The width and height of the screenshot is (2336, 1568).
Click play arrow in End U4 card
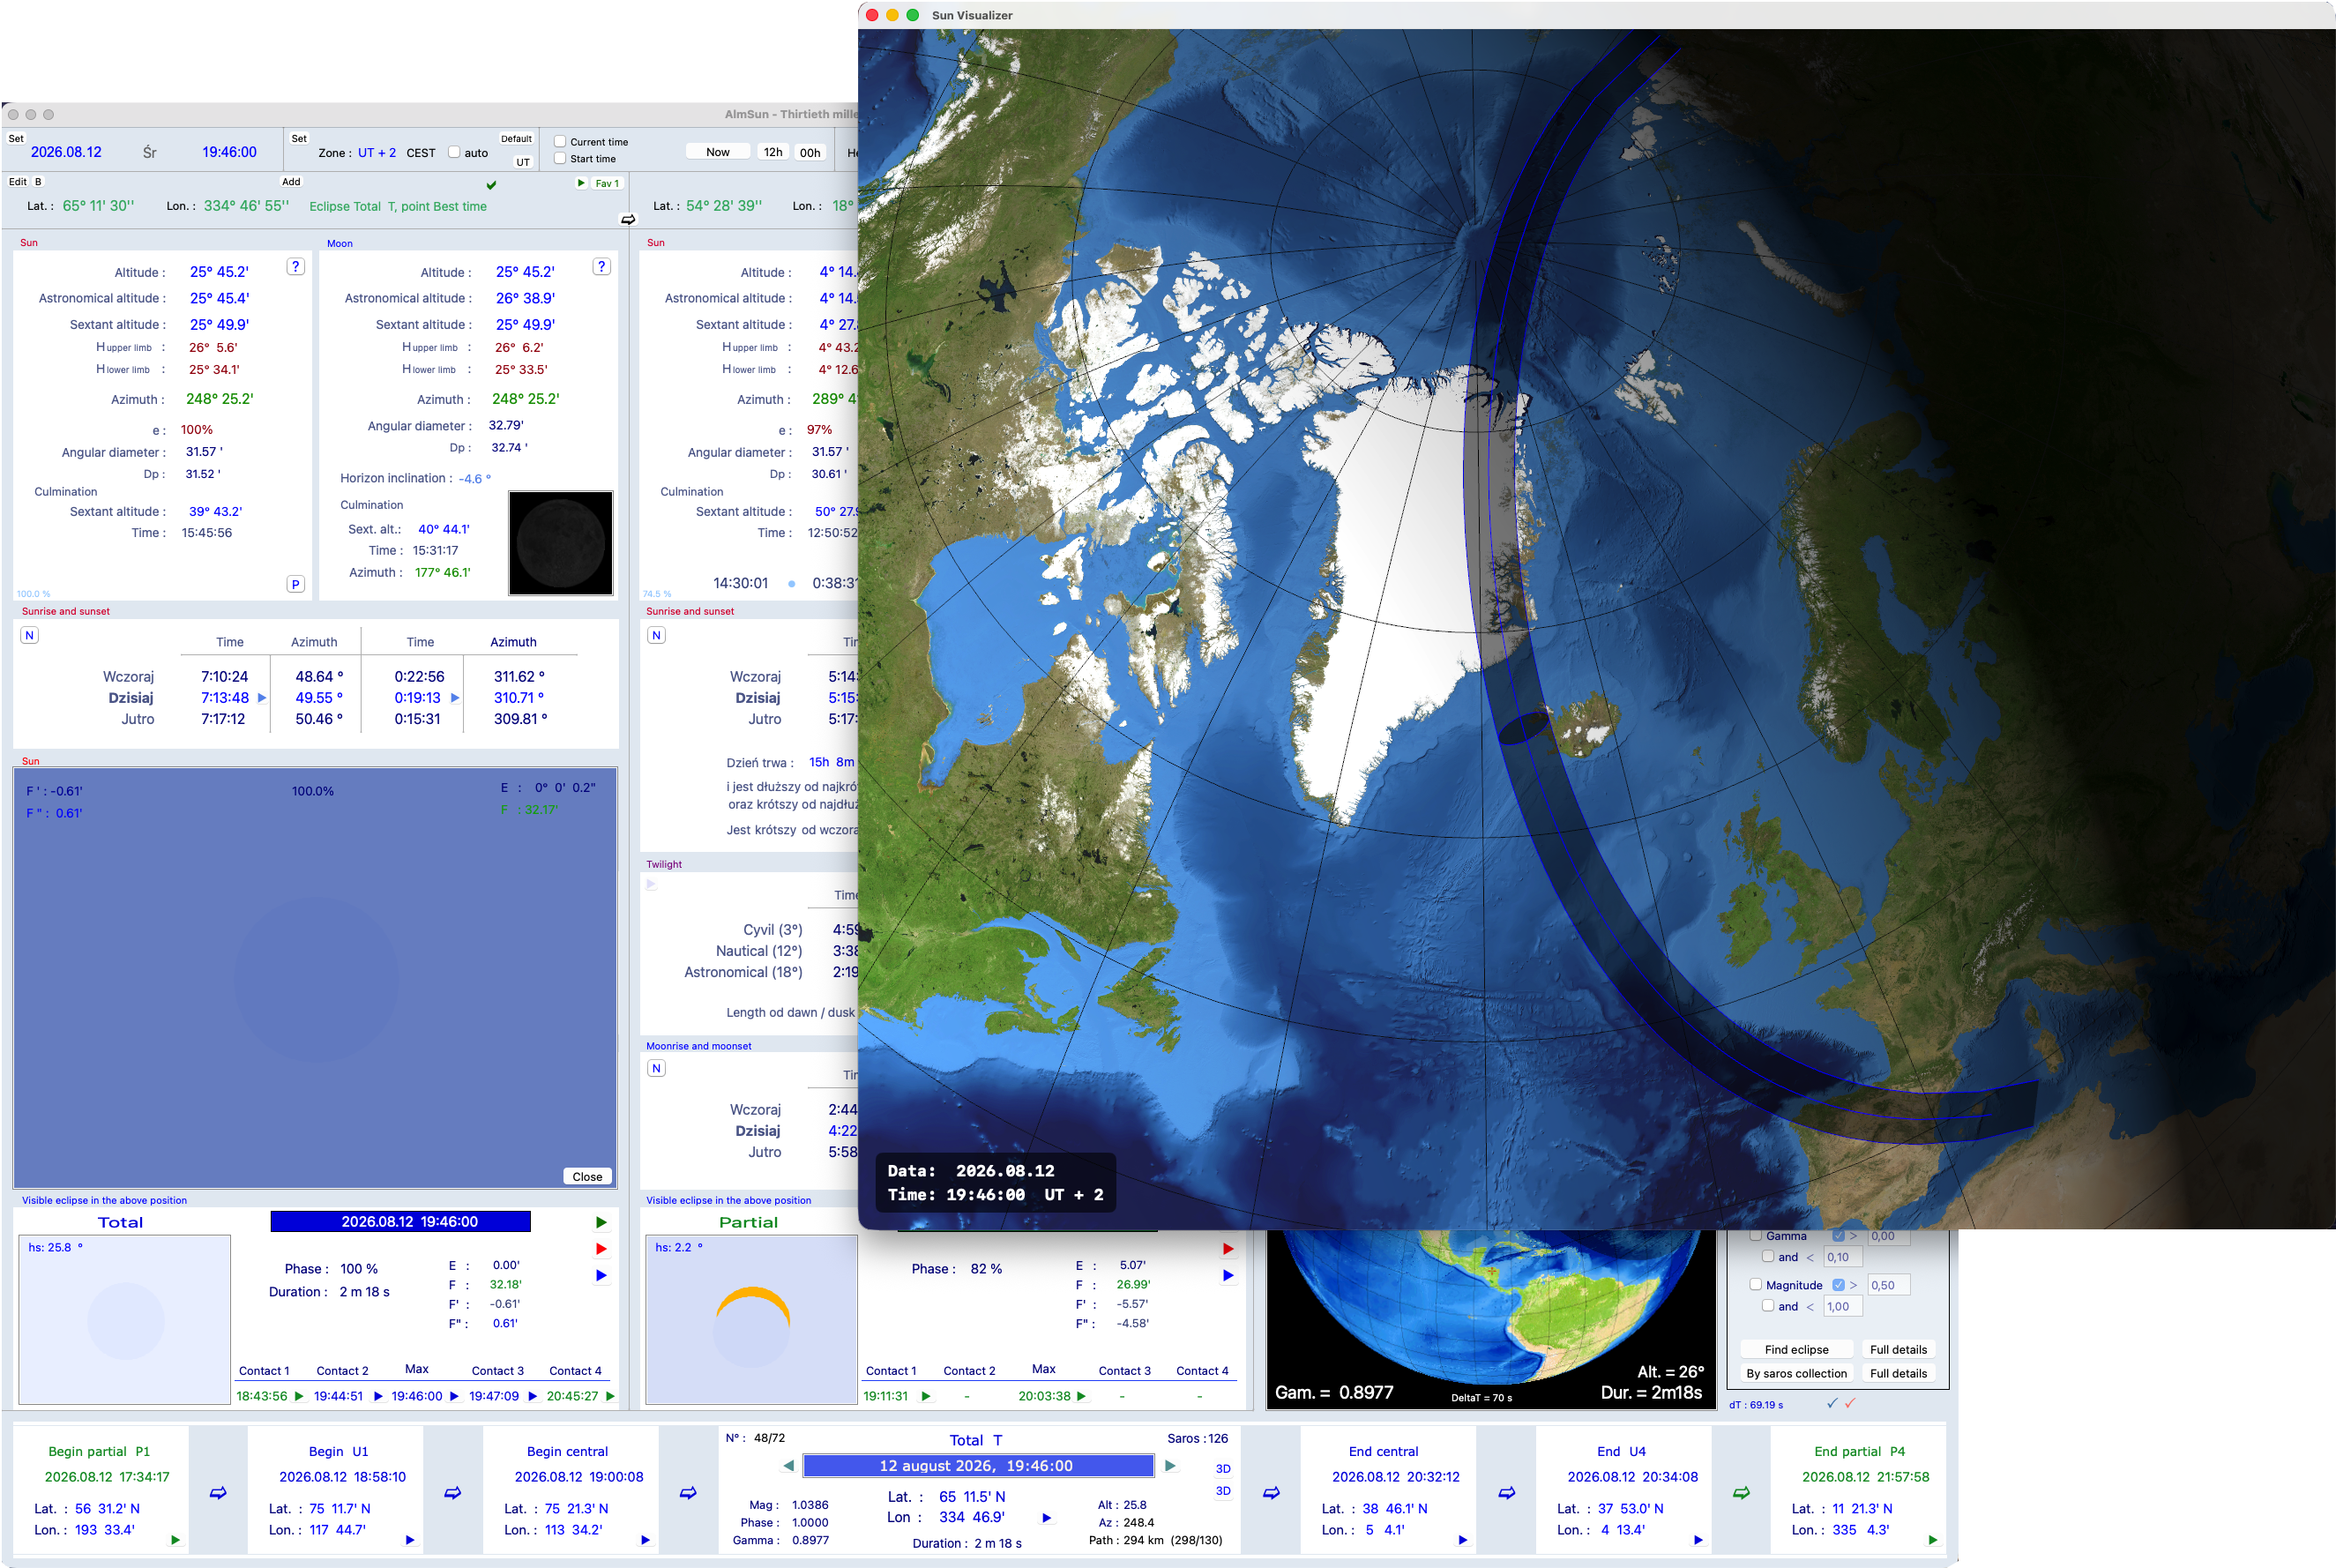(x=1698, y=1540)
